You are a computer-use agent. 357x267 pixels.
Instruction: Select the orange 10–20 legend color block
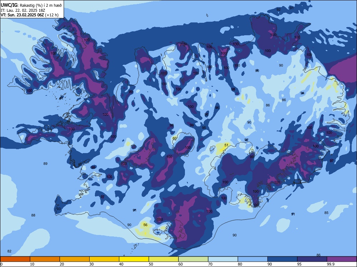click(45, 259)
